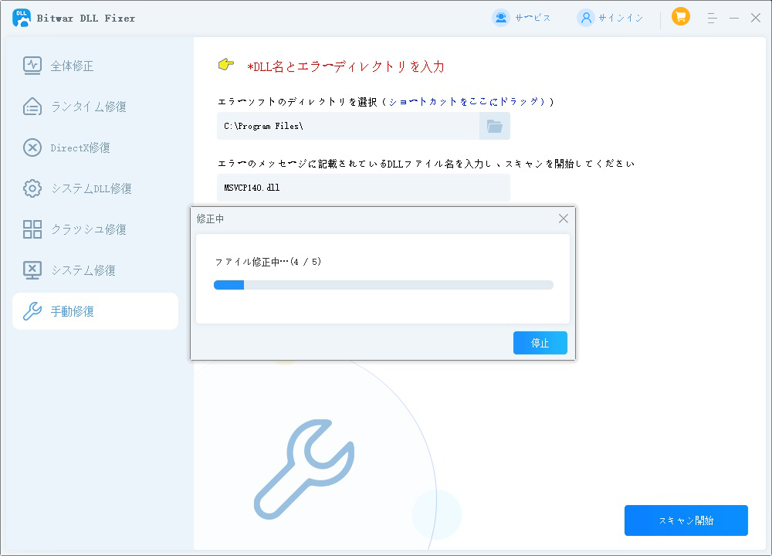772x556 pixels.
Task: Click the 停止 button
Action: coord(540,343)
